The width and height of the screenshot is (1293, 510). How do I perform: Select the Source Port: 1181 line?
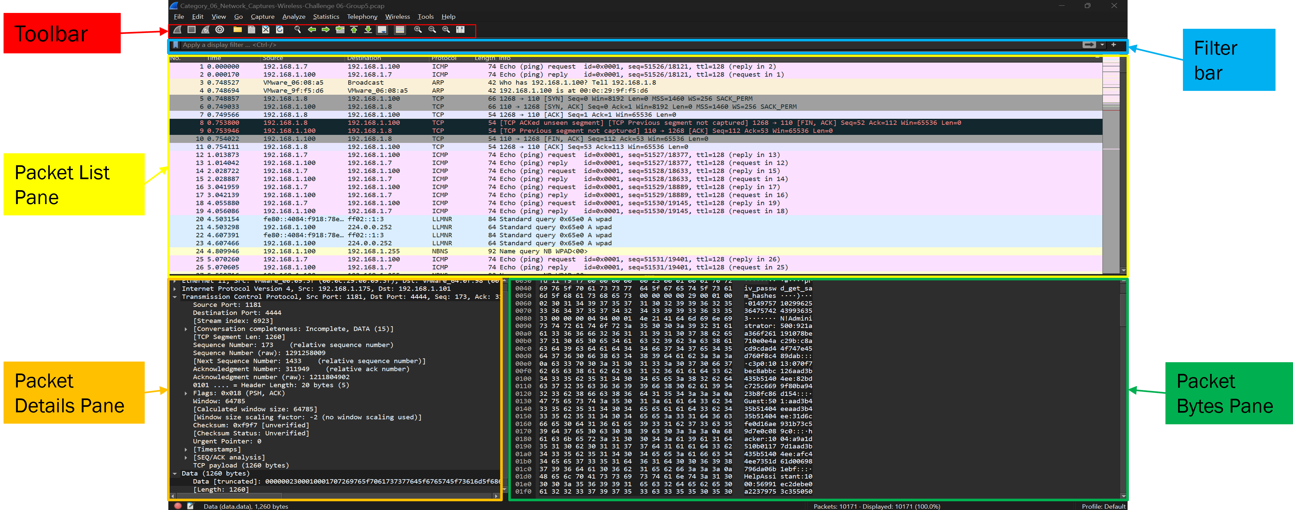pos(227,305)
